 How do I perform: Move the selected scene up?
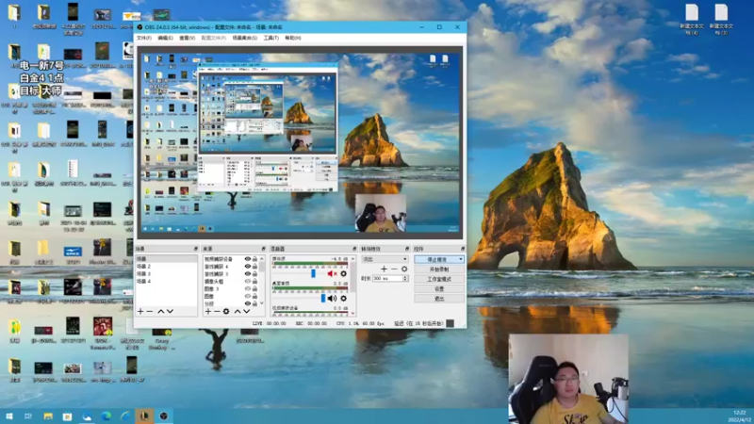click(x=160, y=312)
